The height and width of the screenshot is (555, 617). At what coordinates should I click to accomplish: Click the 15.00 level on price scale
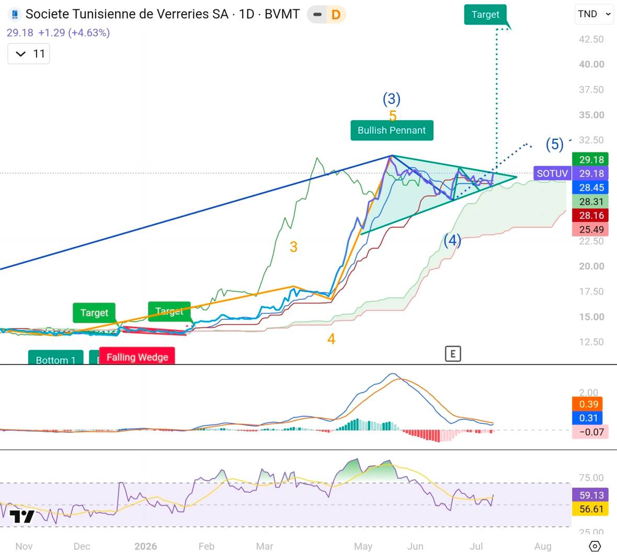click(591, 317)
